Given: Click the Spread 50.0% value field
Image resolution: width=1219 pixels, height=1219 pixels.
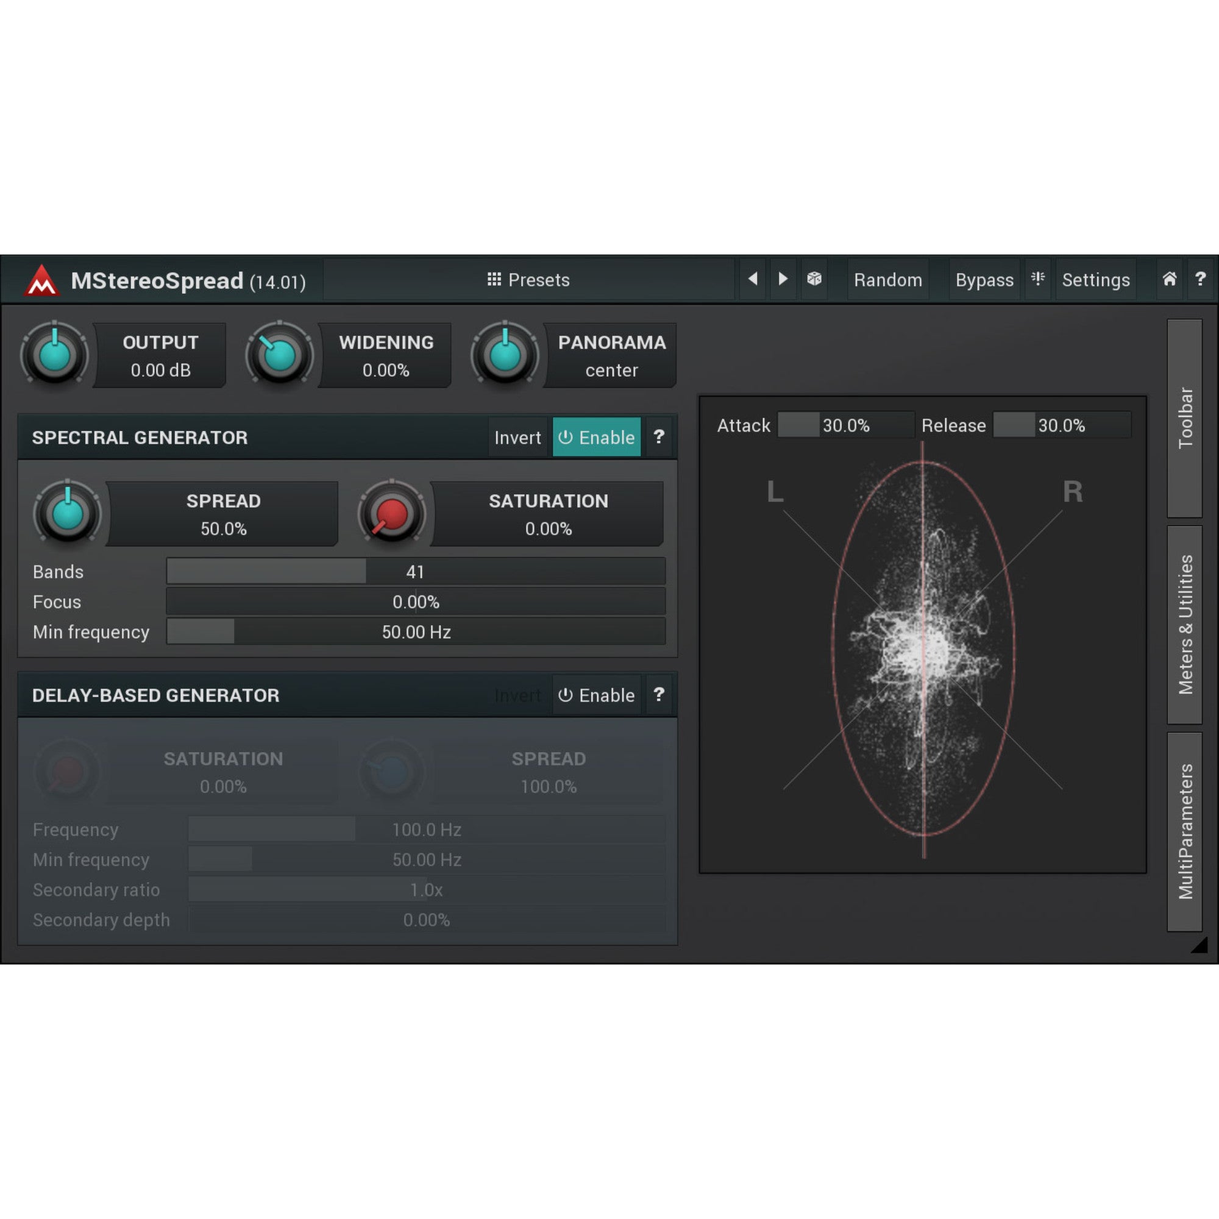Looking at the screenshot, I should 222,514.
